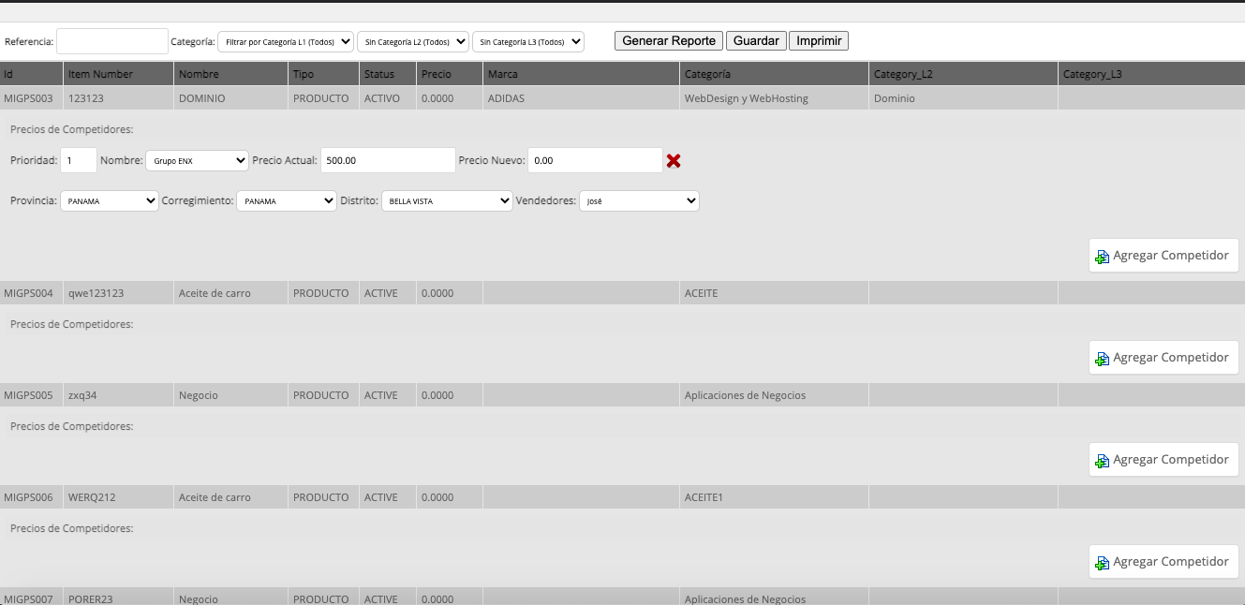Click the plus icon for MIGPS006's Agregar Competidor
Screen dimensions: 1245x605
click(1102, 563)
